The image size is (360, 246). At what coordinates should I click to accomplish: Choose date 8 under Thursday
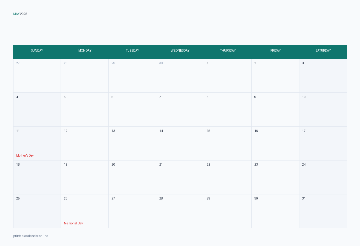207,97
